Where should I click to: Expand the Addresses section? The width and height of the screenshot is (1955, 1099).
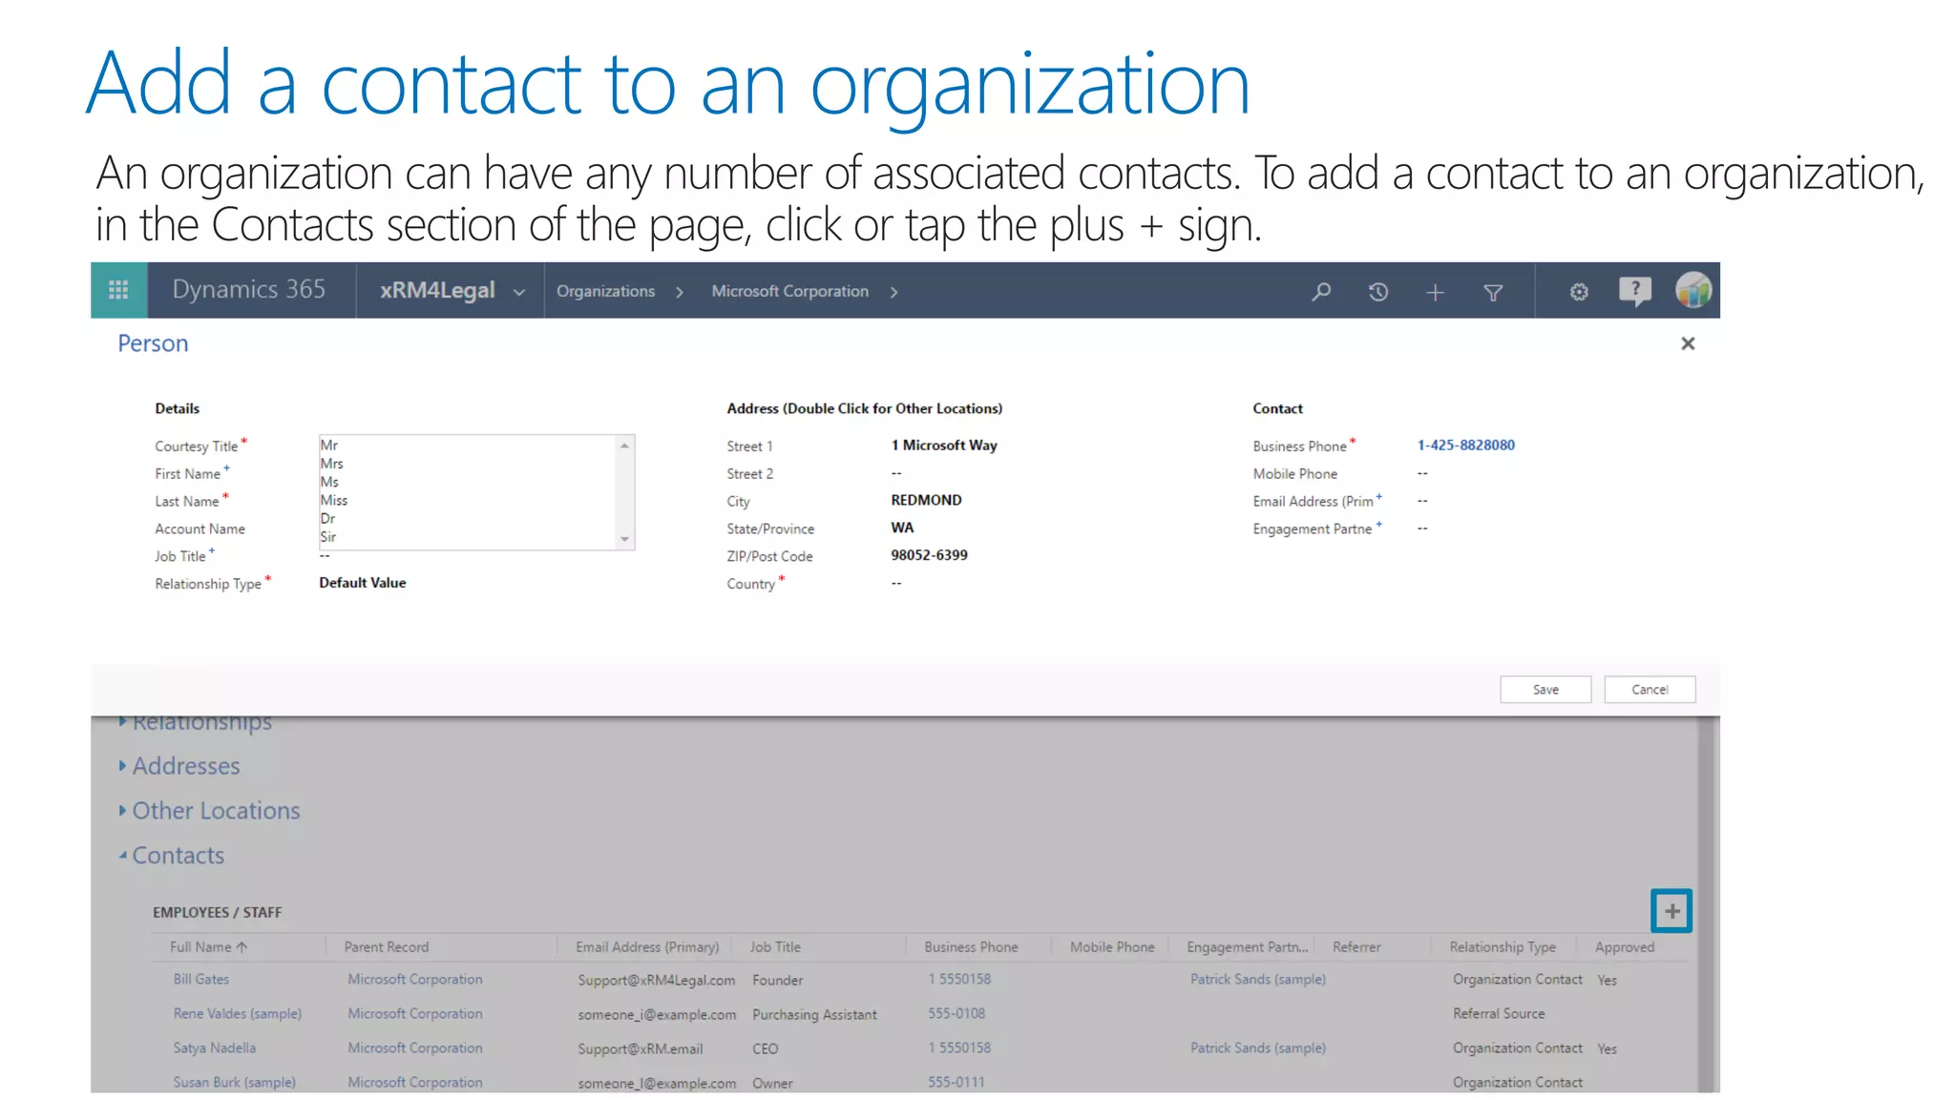179,766
